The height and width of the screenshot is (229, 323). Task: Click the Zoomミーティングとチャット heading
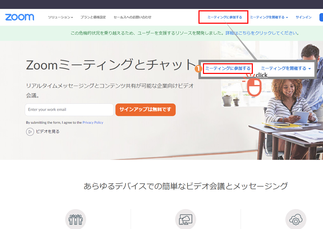pyautogui.click(x=111, y=64)
